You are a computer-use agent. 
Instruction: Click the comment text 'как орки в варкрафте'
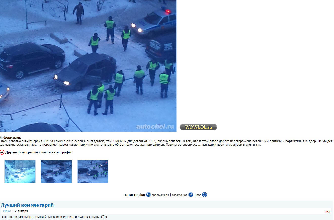click(x=18, y=217)
